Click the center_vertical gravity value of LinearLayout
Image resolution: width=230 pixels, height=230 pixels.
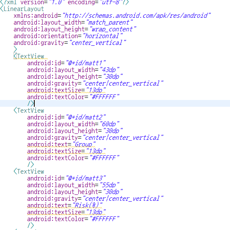click(x=98, y=43)
